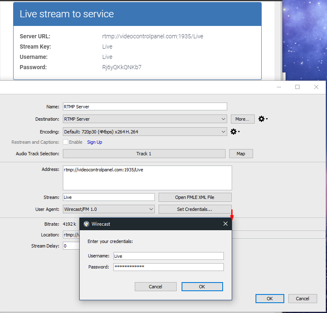Click the Stream Key value Live
The height and width of the screenshot is (313, 327).
click(x=107, y=47)
